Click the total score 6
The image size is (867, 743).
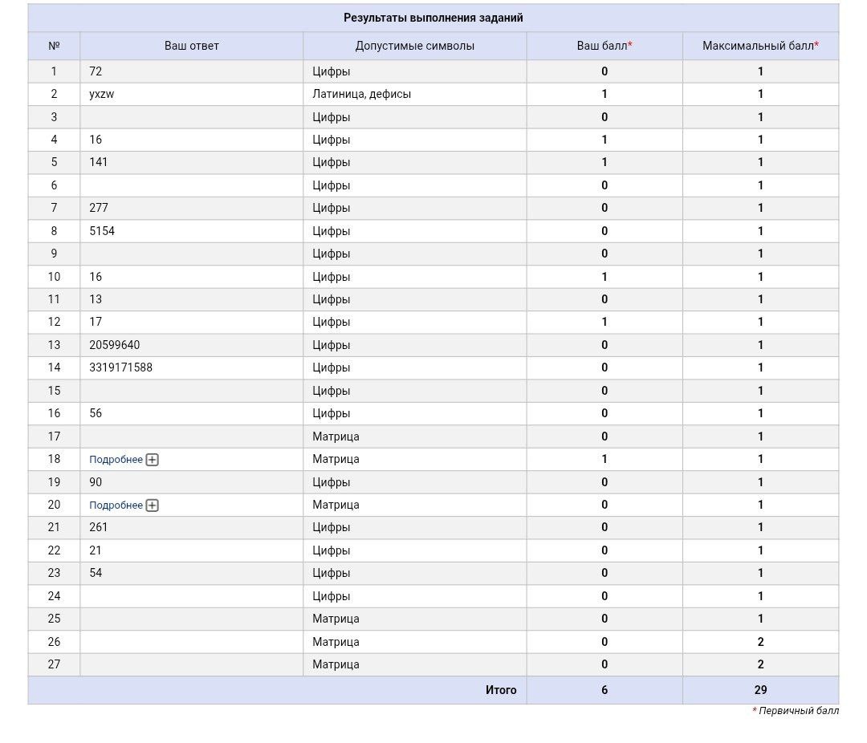[x=604, y=690]
